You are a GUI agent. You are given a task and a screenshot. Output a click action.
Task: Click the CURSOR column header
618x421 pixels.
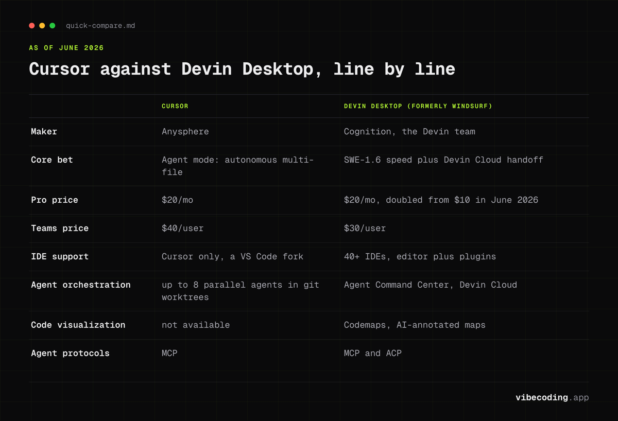175,106
